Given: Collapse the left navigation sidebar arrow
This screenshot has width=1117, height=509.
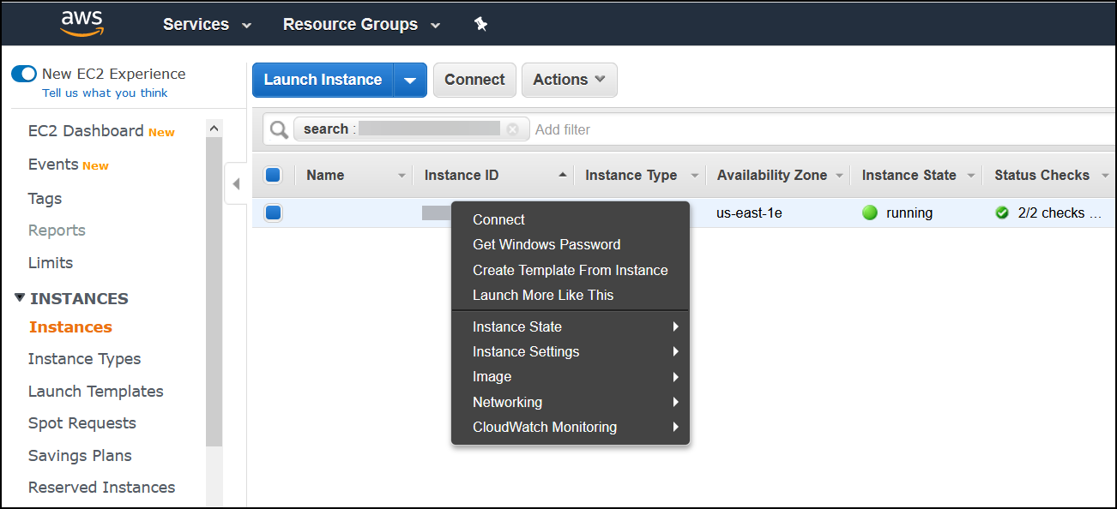Looking at the screenshot, I should pos(236,183).
